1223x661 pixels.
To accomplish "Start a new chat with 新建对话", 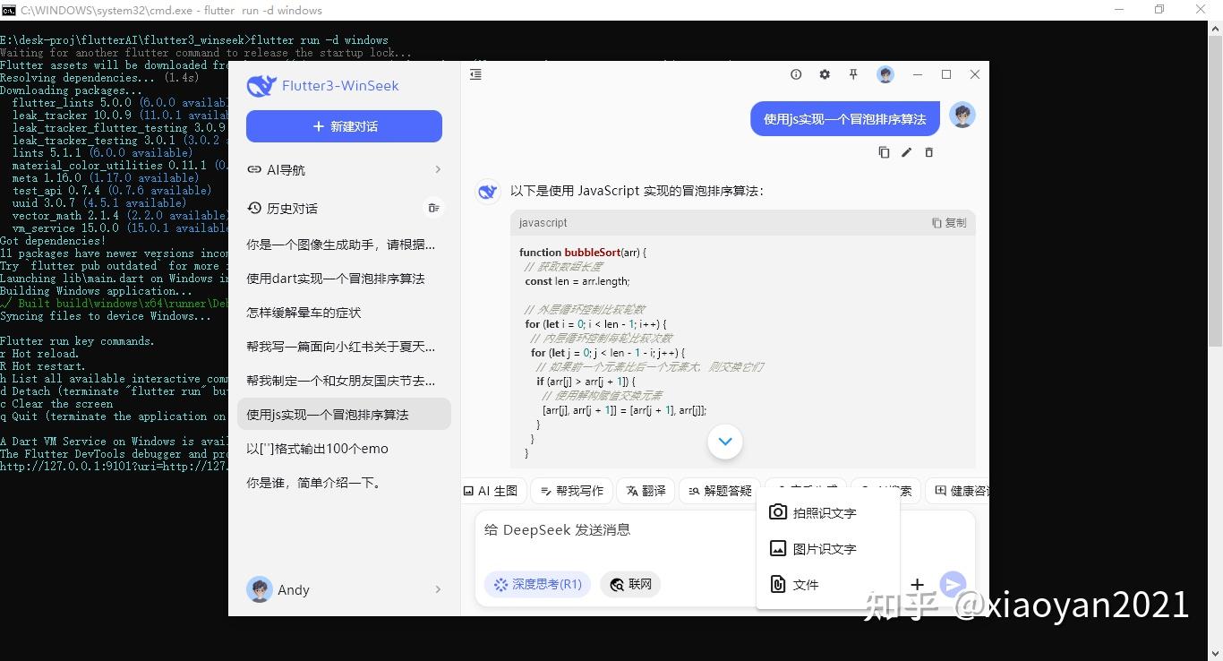I will (x=344, y=126).
